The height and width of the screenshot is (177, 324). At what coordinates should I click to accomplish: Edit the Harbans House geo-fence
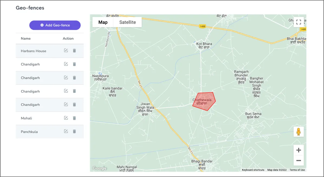[66, 50]
